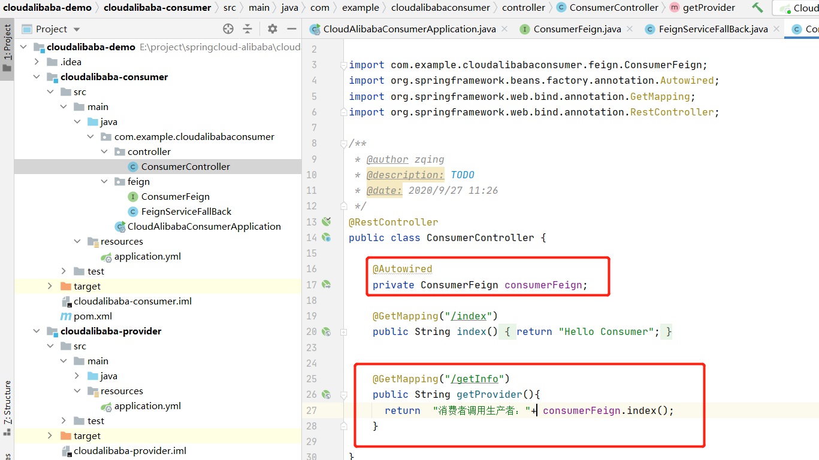Image resolution: width=819 pixels, height=460 pixels.
Task: Click 'controller' in the breadcrumb navigation
Action: (x=523, y=8)
